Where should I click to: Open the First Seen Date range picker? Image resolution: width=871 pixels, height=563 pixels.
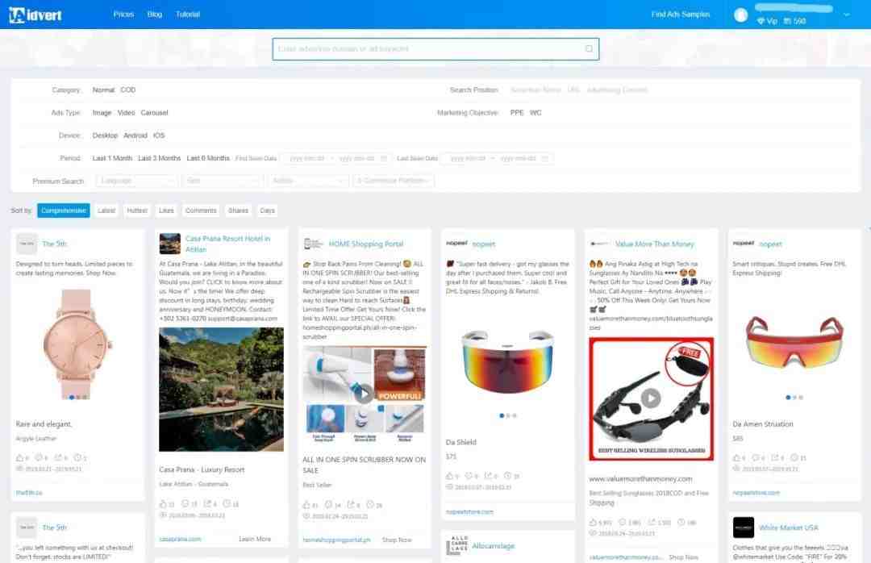(x=336, y=158)
